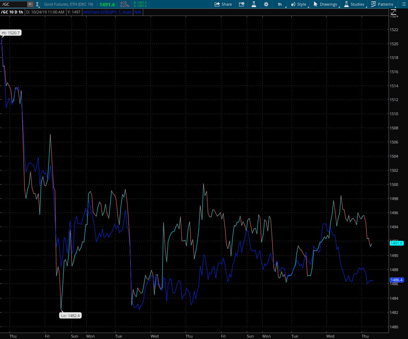
Task: Open the hamburger list menu icon
Action: (x=404, y=4)
